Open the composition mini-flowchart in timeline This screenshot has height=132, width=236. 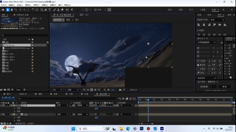tap(119, 99)
